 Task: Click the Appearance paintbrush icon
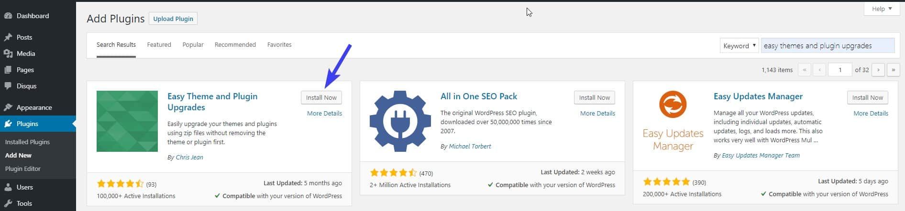(x=8, y=107)
